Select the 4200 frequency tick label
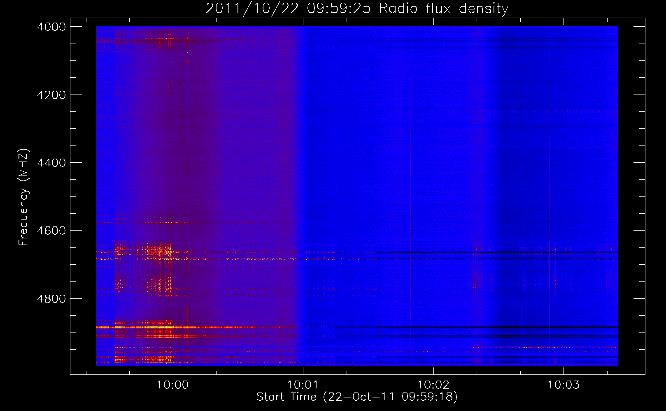Screen dimensions: 666x411 pyautogui.click(x=51, y=95)
